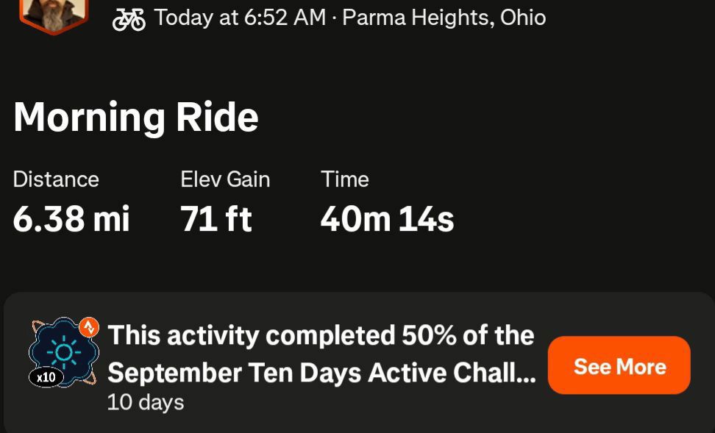Open 'September Ten Days Active Chall...' text
715x433 pixels.
321,373
